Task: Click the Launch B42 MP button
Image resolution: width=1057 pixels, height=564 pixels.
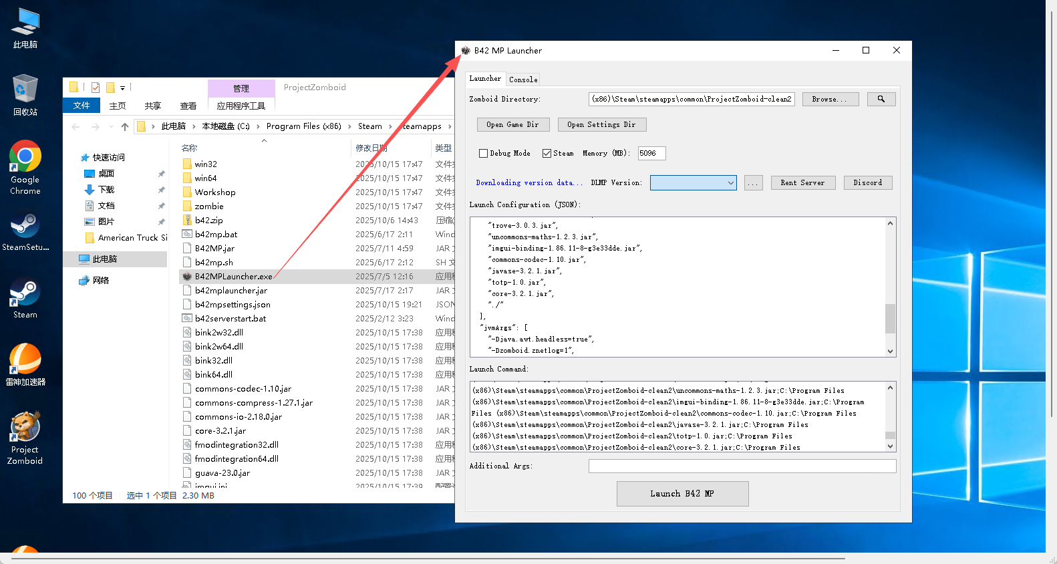Action: coord(682,494)
